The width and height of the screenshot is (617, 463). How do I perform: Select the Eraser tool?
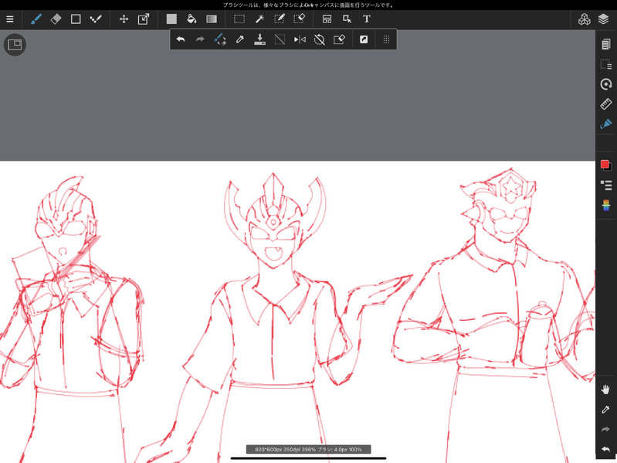(56, 19)
